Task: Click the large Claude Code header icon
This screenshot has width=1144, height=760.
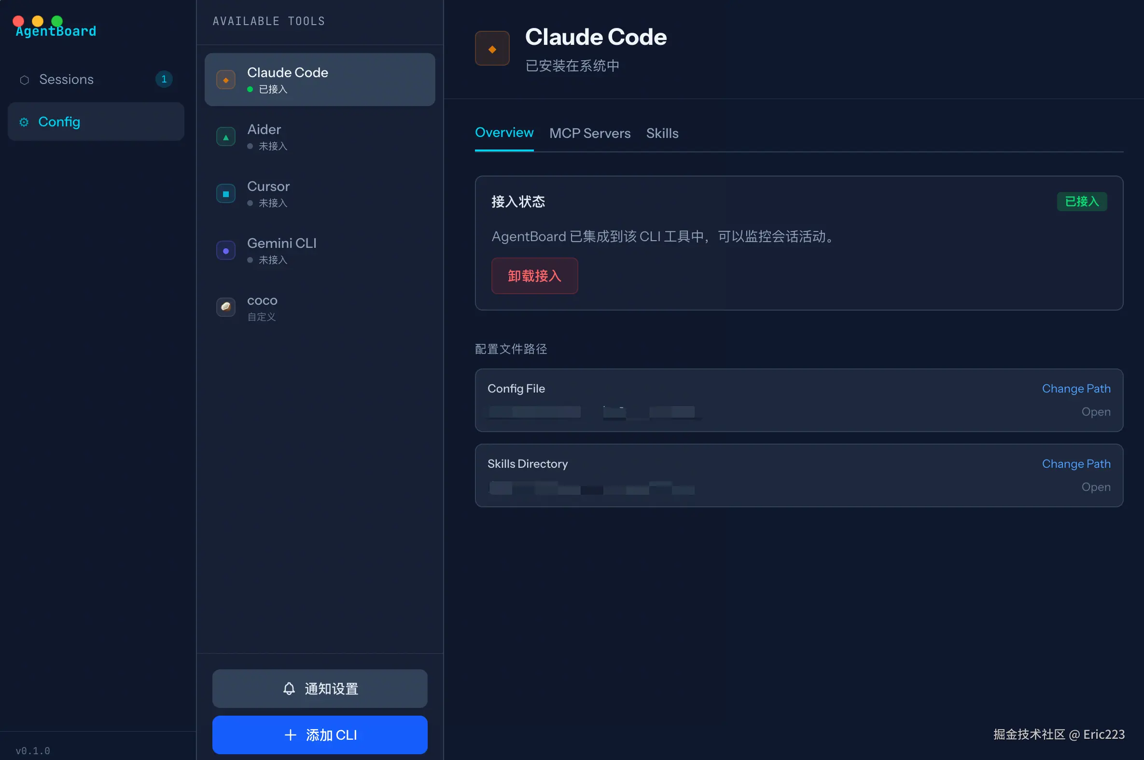Action: click(492, 49)
